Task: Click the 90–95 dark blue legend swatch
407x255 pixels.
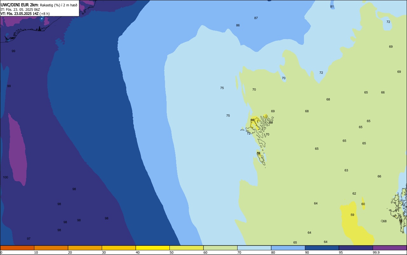Action: tap(322, 248)
